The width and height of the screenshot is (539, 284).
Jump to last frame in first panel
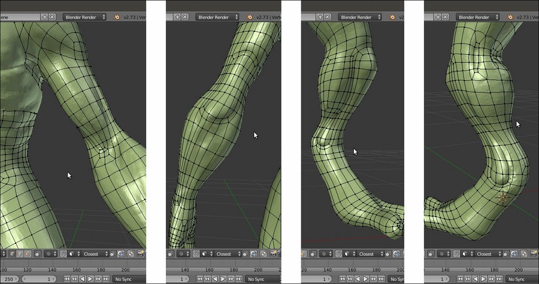point(106,279)
